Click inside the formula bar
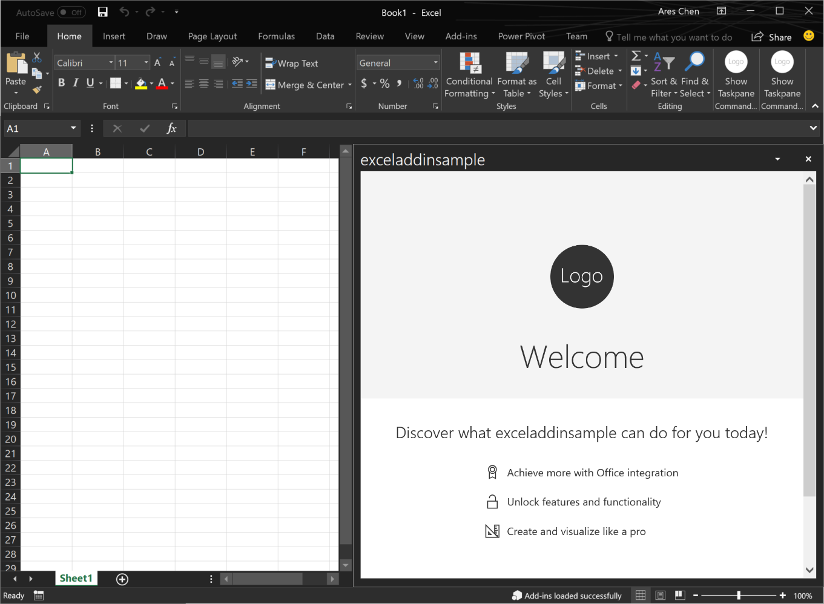Image resolution: width=824 pixels, height=604 pixels. (x=424, y=128)
